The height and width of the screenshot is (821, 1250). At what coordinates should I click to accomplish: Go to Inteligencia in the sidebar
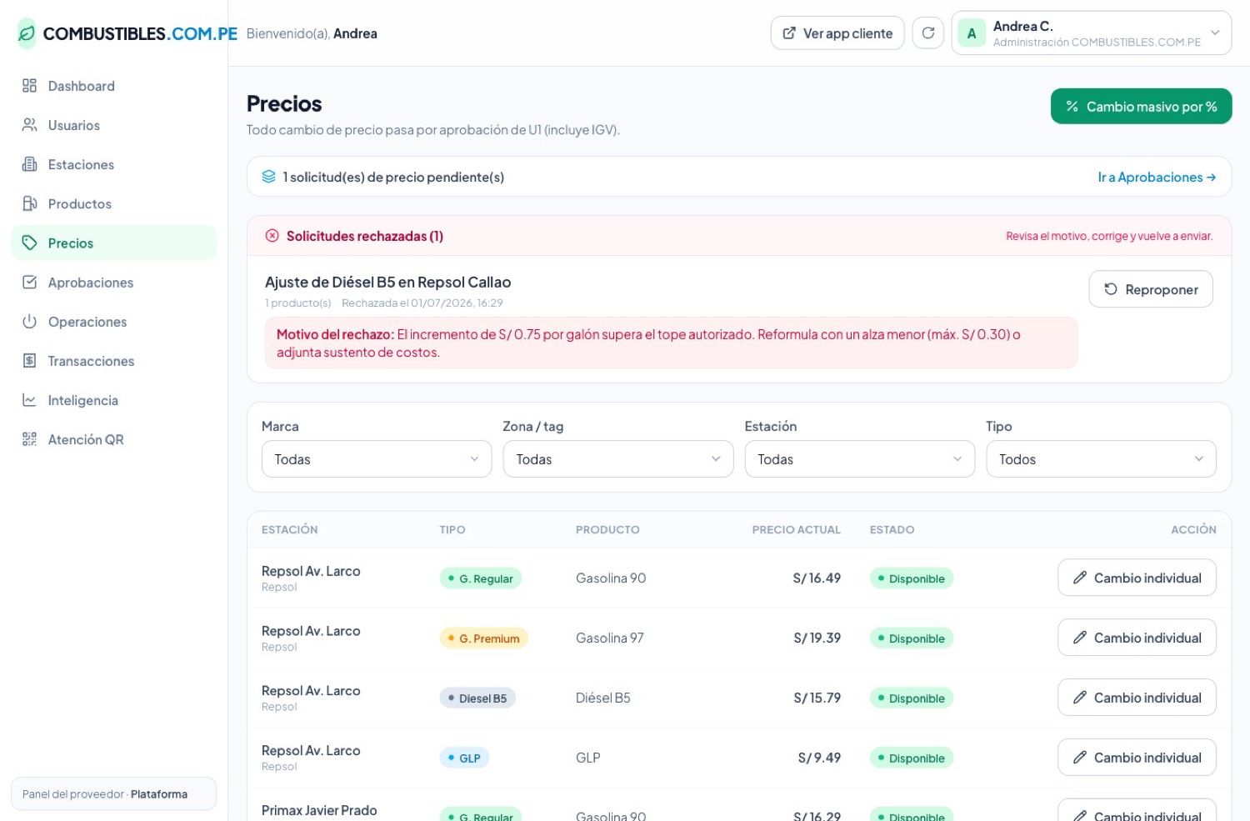(x=113, y=400)
